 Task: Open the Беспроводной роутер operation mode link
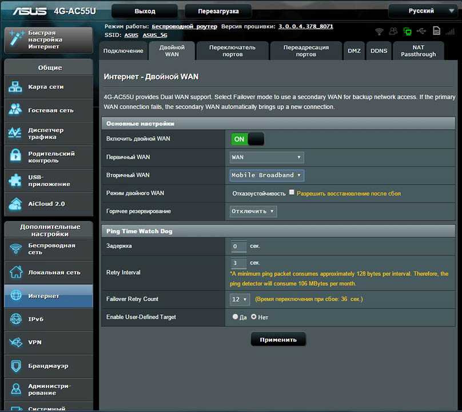point(185,26)
